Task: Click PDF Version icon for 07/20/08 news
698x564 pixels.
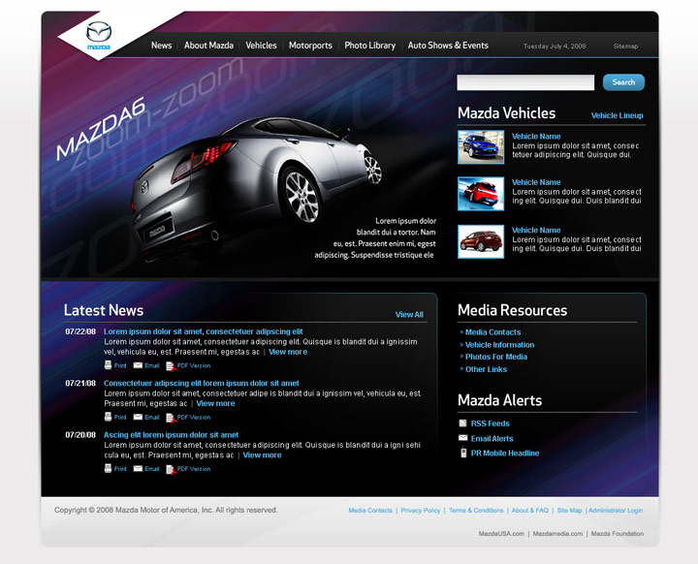Action: (x=171, y=469)
